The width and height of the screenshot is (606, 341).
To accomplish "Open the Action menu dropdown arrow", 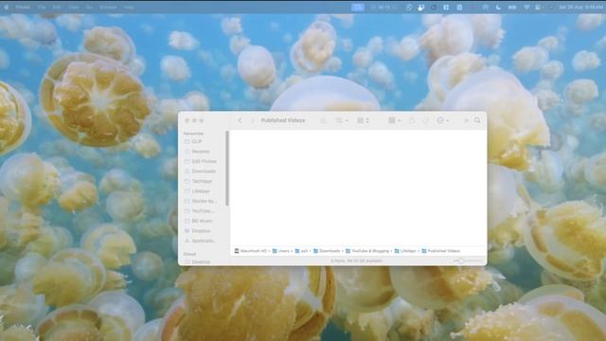I will pos(448,120).
